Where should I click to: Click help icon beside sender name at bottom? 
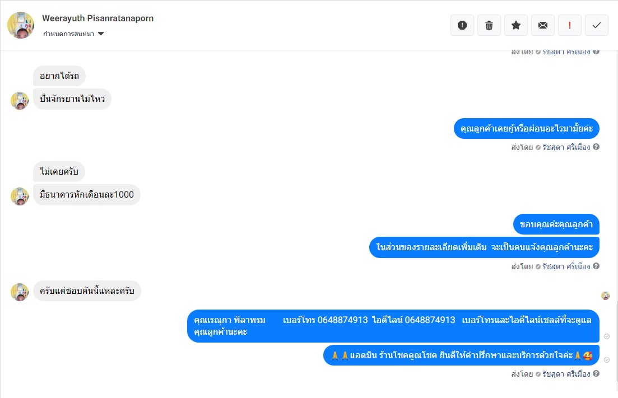pyautogui.click(x=596, y=373)
